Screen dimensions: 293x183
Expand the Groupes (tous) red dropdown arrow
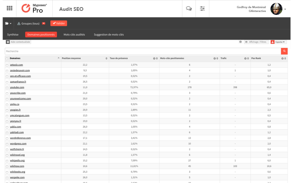[x=44, y=24]
